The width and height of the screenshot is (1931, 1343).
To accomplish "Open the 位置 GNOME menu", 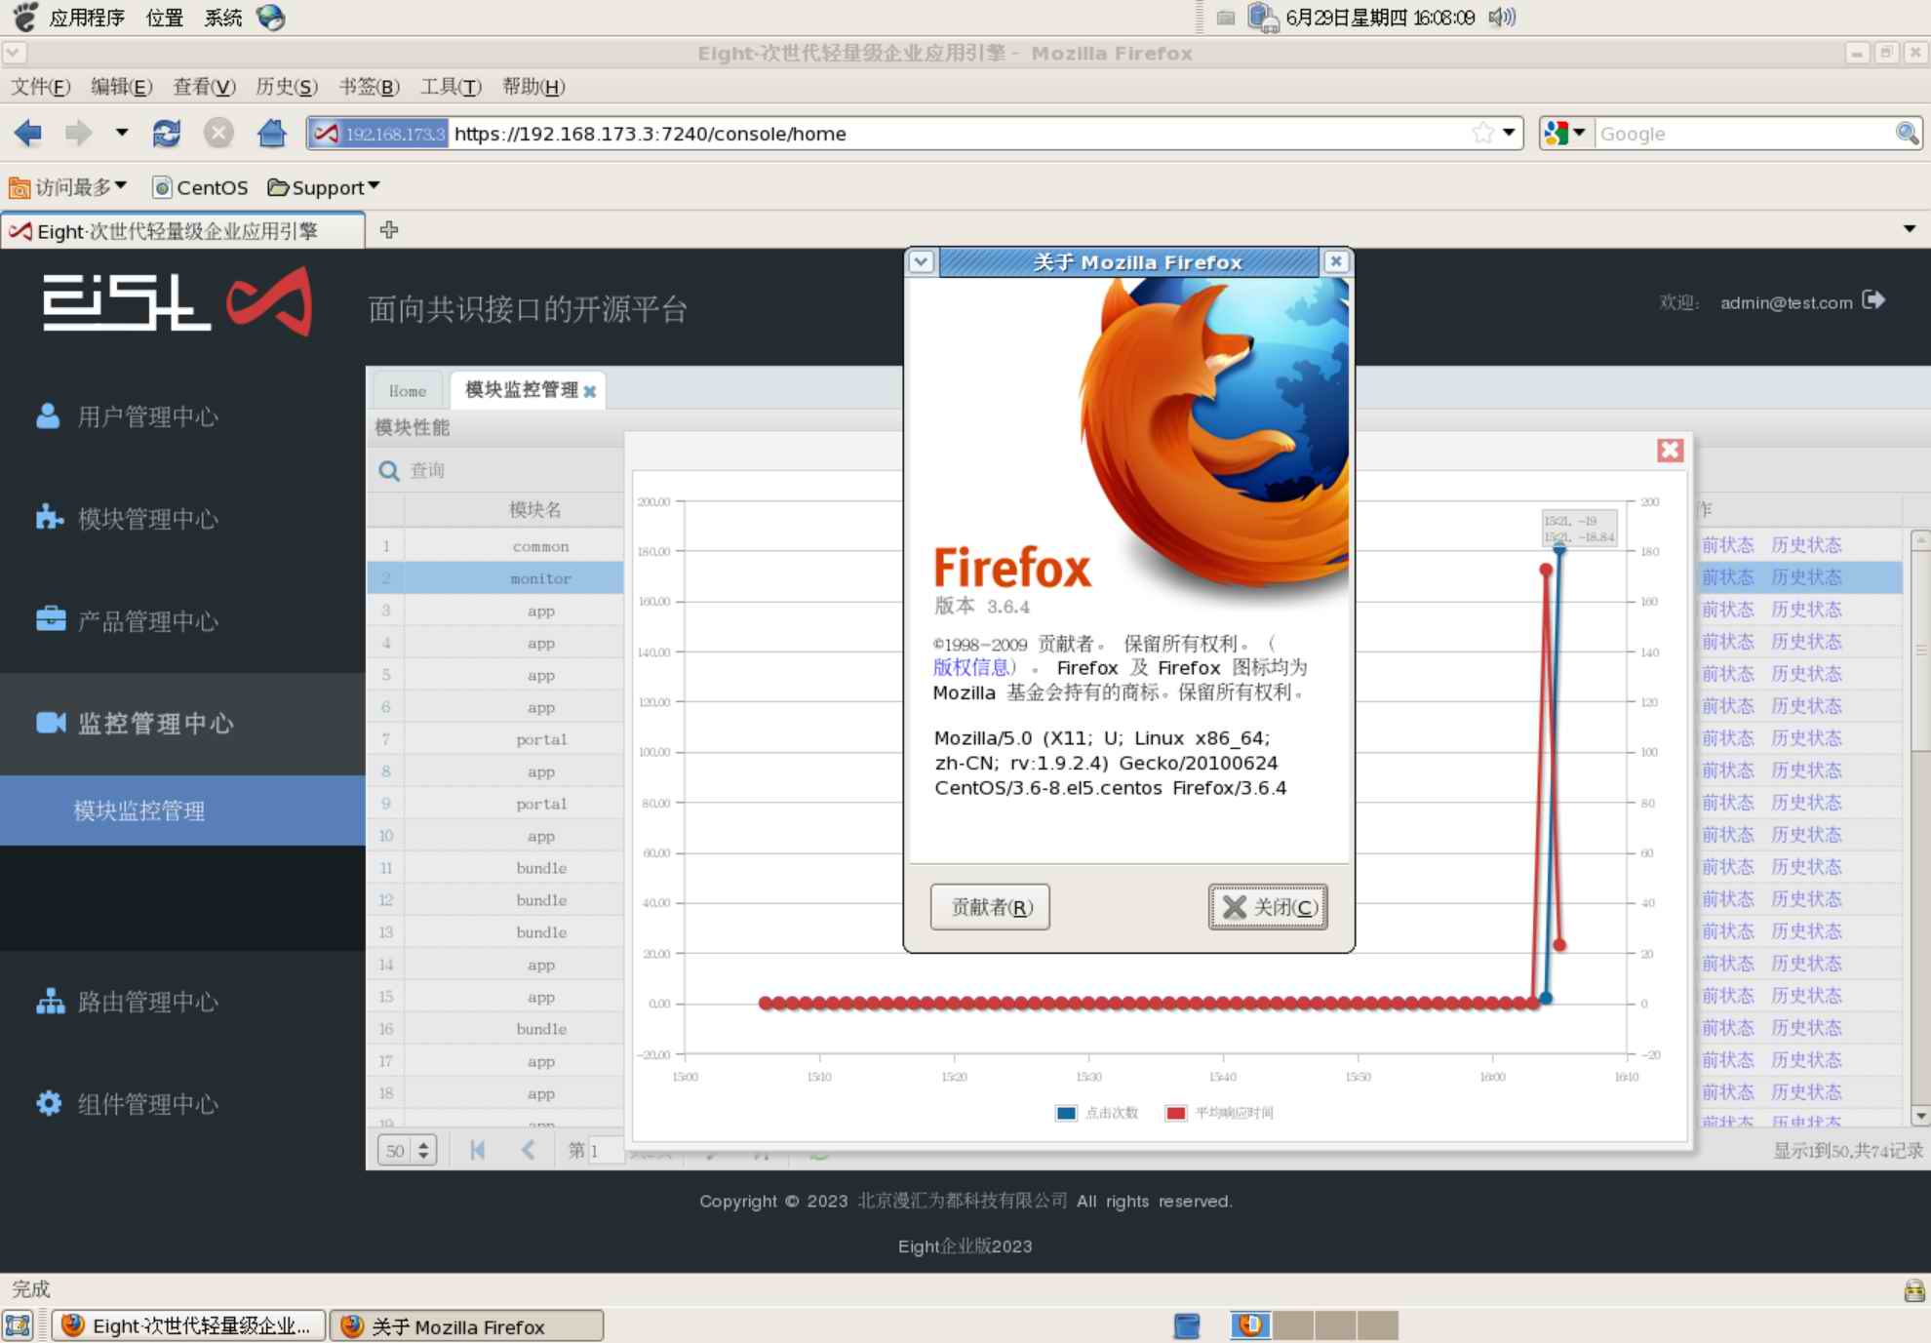I will click(x=164, y=18).
